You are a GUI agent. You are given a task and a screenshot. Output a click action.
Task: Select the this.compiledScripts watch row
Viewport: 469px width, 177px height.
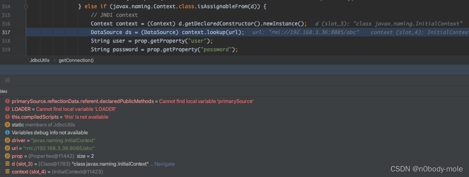pos(234,117)
